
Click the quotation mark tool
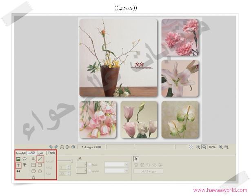coord(18,171)
